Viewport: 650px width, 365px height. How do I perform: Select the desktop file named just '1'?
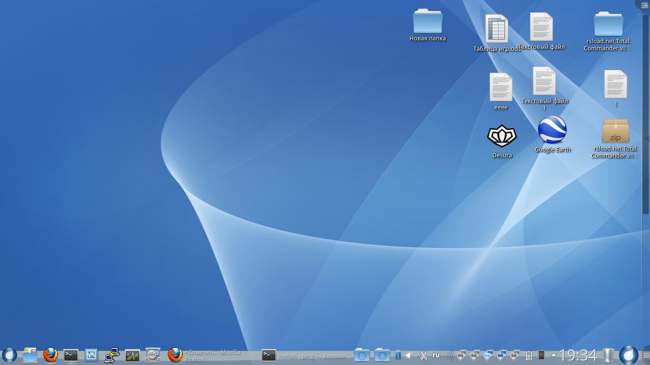pyautogui.click(x=616, y=88)
